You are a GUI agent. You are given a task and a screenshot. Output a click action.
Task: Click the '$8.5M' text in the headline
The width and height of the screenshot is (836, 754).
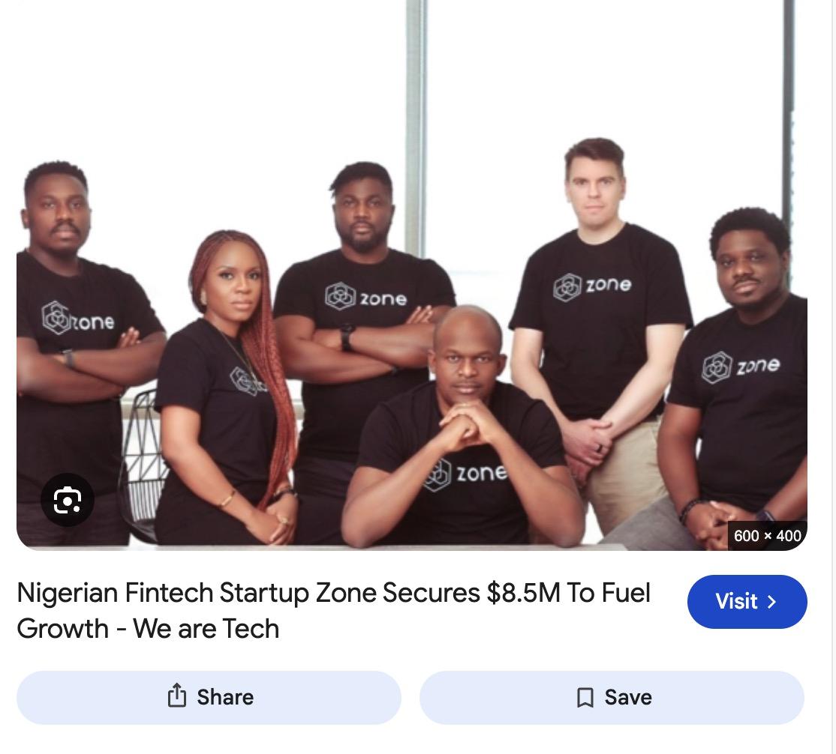pos(523,593)
